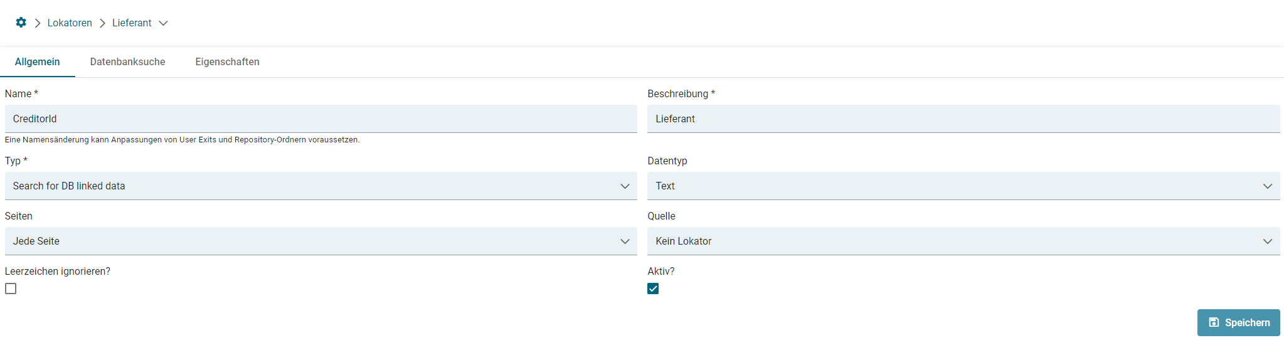Viewport: 1284px width, 355px height.
Task: Open the 'Search for DB linked data' Typ selector
Action: [x=314, y=186]
